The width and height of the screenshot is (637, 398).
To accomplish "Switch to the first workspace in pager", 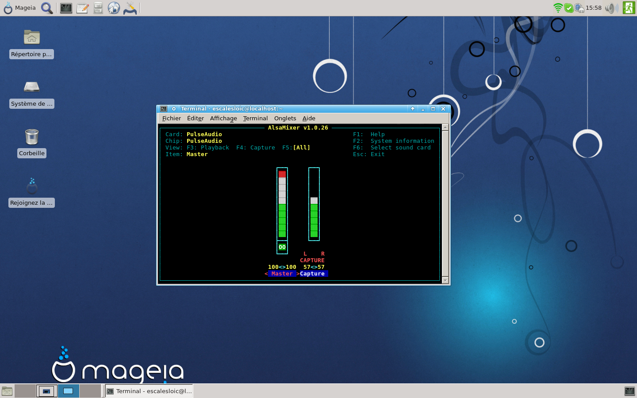I will coord(25,391).
